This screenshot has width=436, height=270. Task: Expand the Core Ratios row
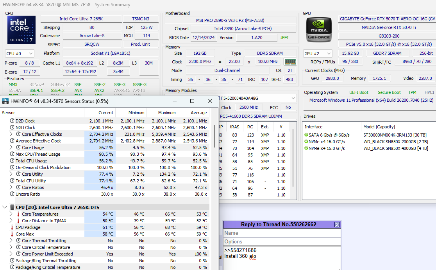[11, 187]
